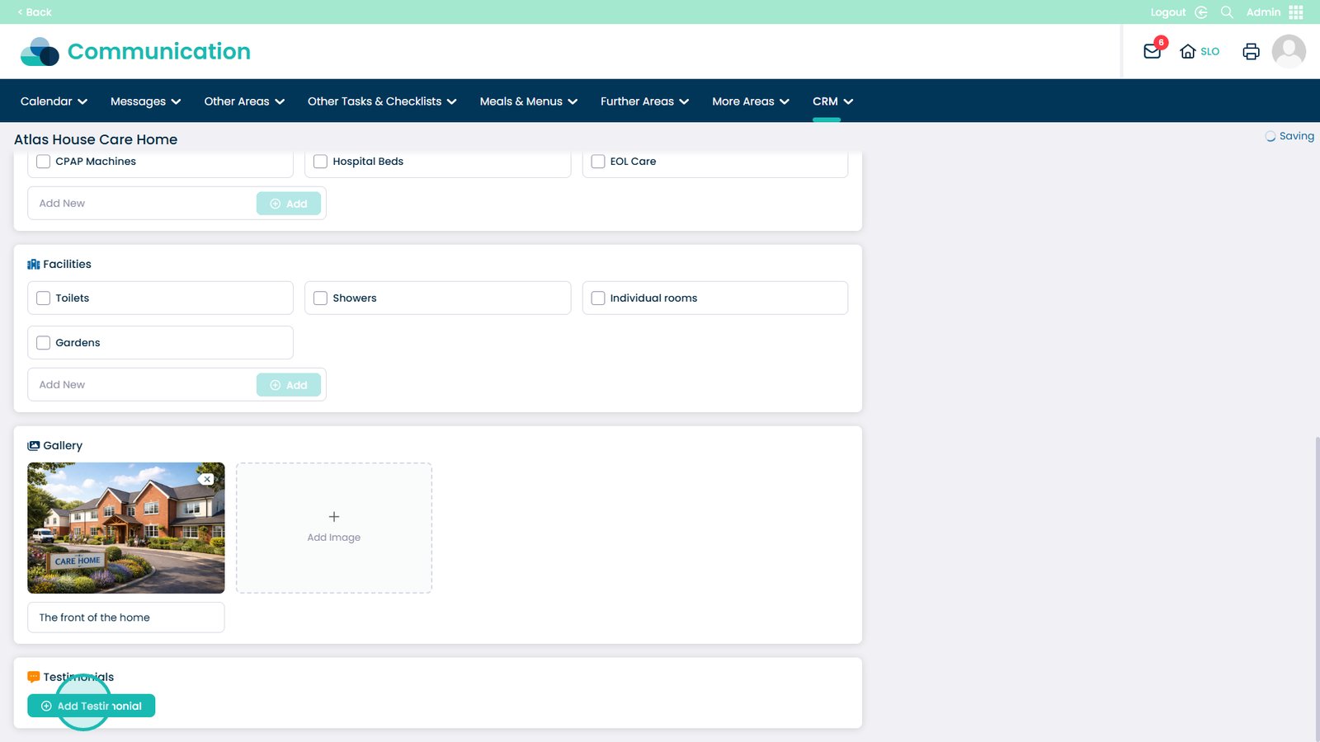Open the mail inbox icon
The image size is (1320, 742).
pos(1153,51)
